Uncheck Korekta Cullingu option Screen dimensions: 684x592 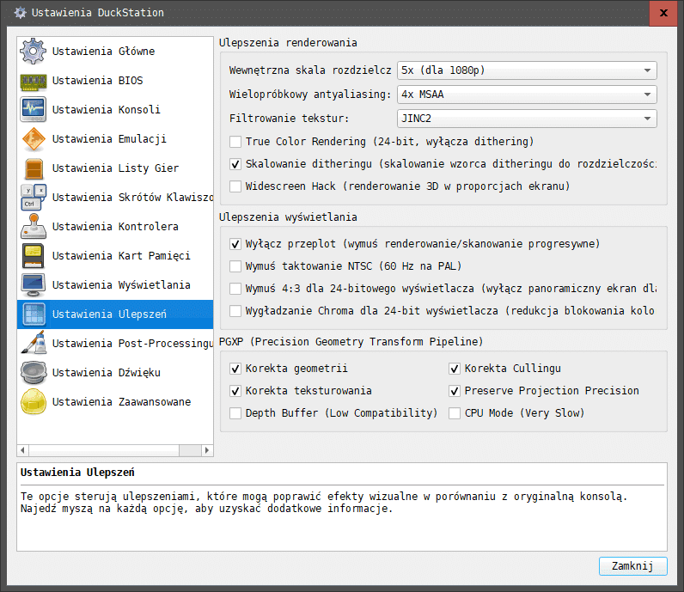(455, 369)
